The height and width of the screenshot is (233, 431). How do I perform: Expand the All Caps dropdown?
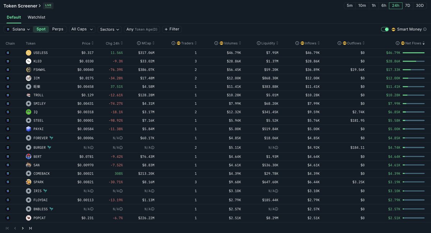pyautogui.click(x=82, y=29)
